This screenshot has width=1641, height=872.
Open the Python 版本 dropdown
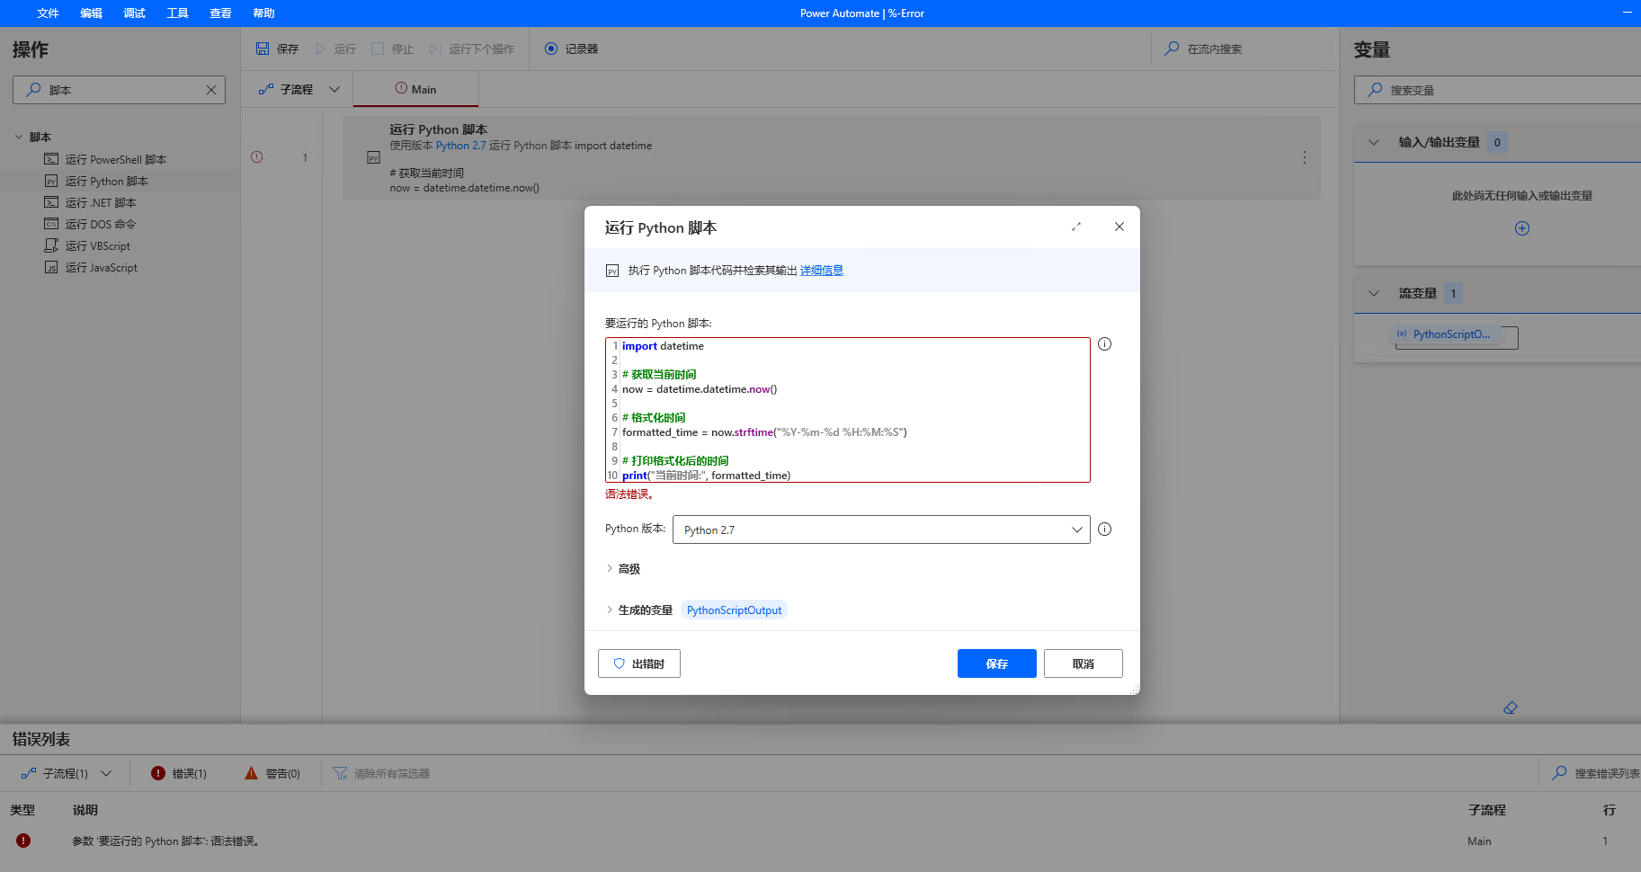881,529
